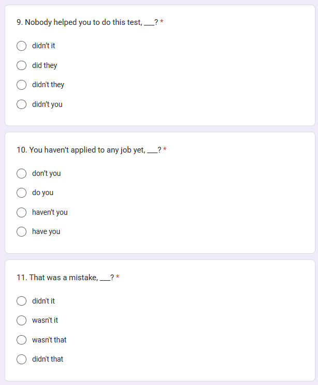Screen dimensions: 318x385
Task: Click the "haven't you" label text
Action: [50, 212]
